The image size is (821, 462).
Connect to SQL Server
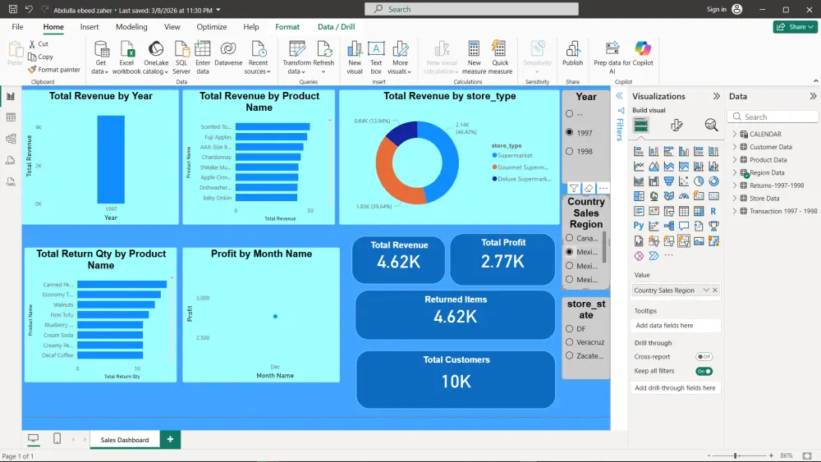click(181, 57)
